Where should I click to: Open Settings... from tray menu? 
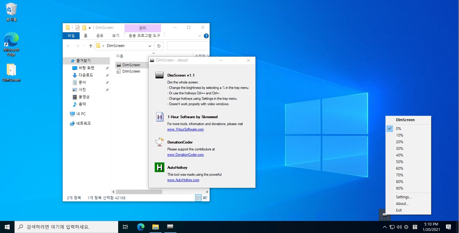coord(409,197)
